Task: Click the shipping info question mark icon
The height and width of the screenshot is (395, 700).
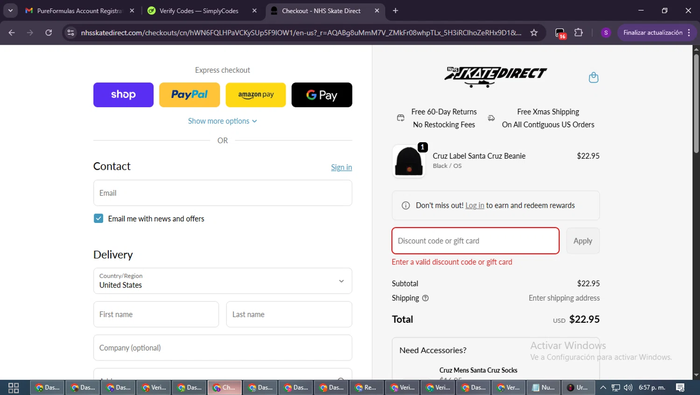Action: (425, 298)
